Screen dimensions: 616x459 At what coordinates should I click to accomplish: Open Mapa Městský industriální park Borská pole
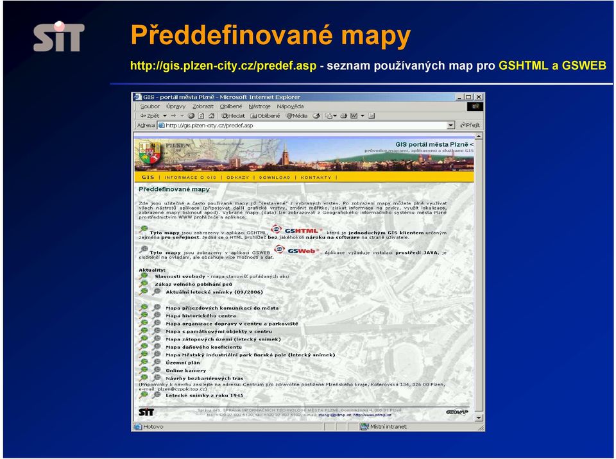(250, 355)
